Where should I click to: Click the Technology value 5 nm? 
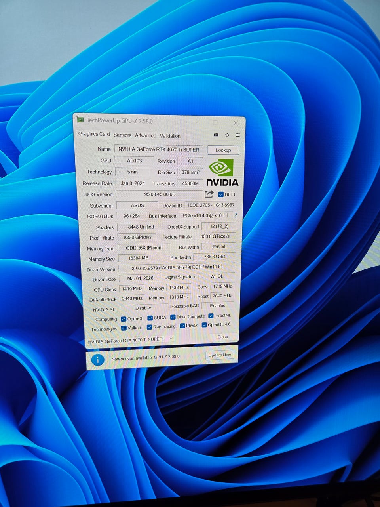click(132, 172)
